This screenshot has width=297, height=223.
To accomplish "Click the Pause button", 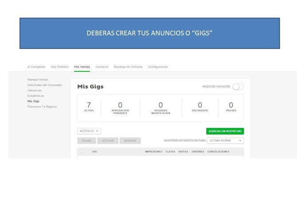I will pyautogui.click(x=86, y=141).
